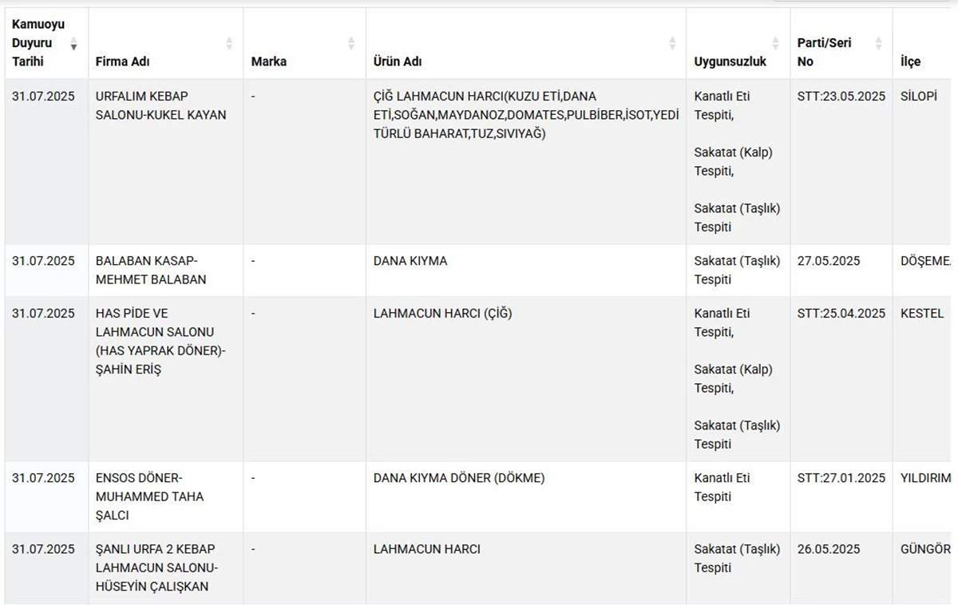The image size is (958, 605).
Task: Click BALABAN KASAP-MEHMET BALABAN firm name
Action: pyautogui.click(x=151, y=270)
